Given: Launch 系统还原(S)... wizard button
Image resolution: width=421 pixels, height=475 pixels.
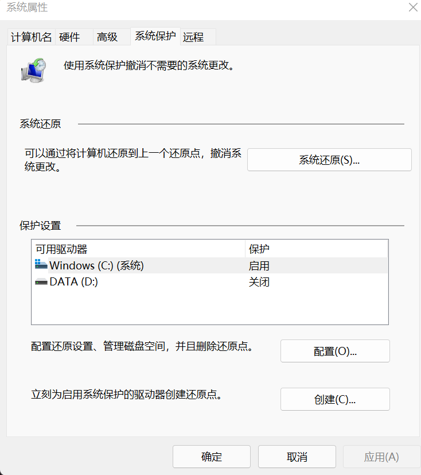Looking at the screenshot, I should coord(329,160).
